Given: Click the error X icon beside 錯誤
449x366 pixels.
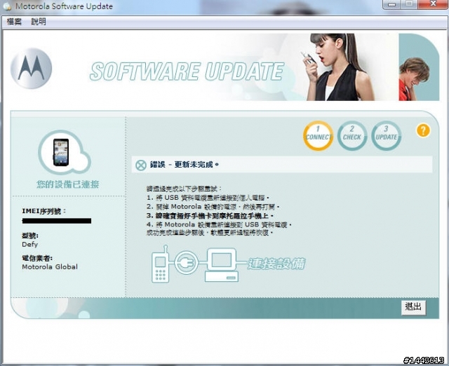Looking at the screenshot, I should (x=140, y=165).
